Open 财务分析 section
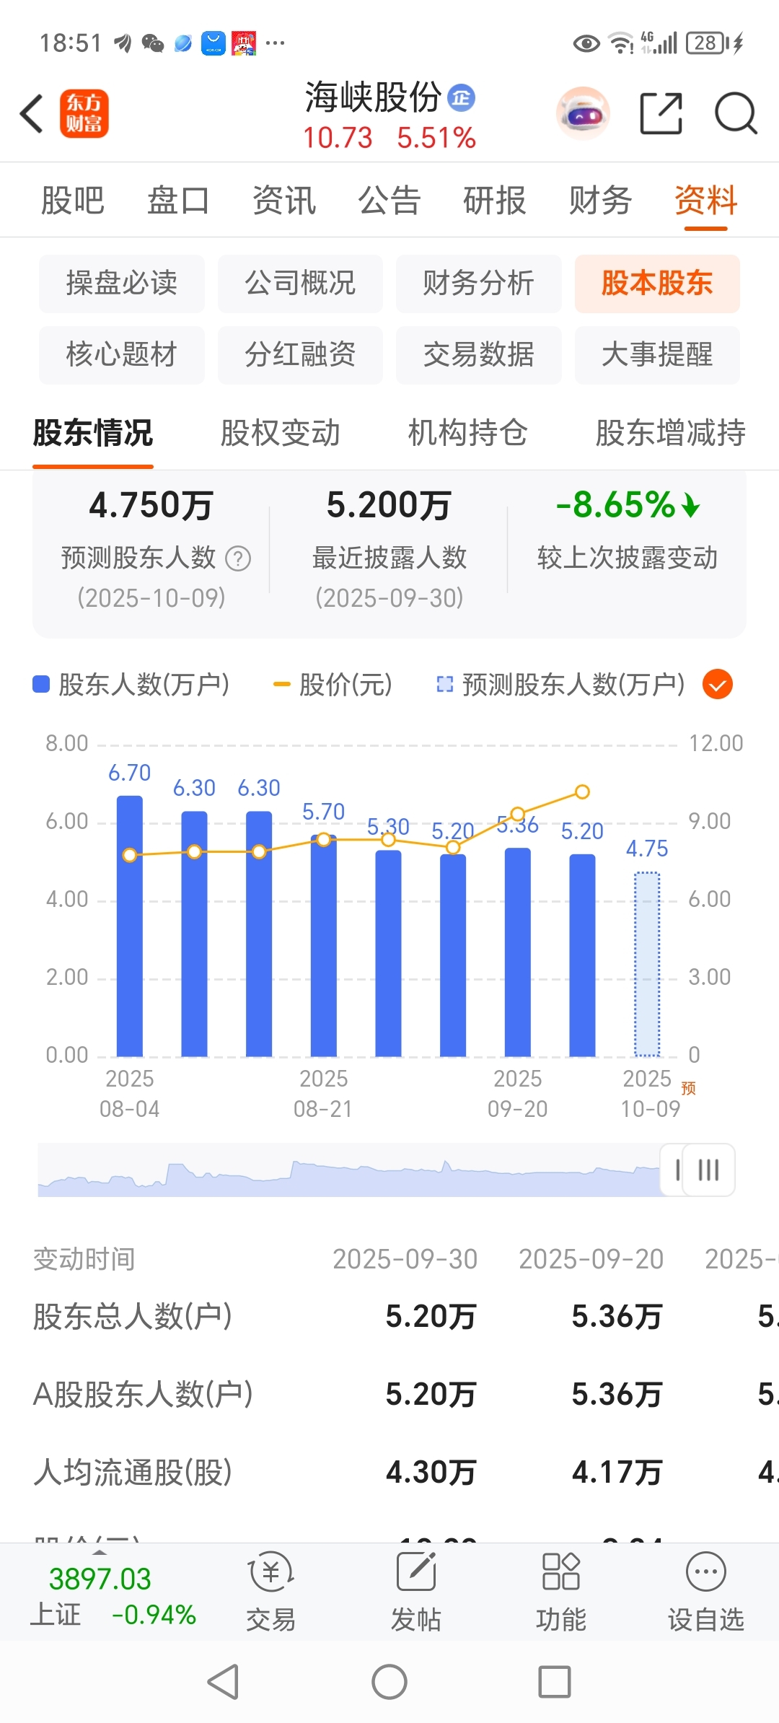779x1723 pixels. coord(479,284)
